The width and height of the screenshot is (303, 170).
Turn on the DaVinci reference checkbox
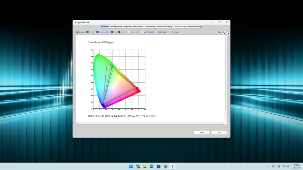tap(170, 32)
